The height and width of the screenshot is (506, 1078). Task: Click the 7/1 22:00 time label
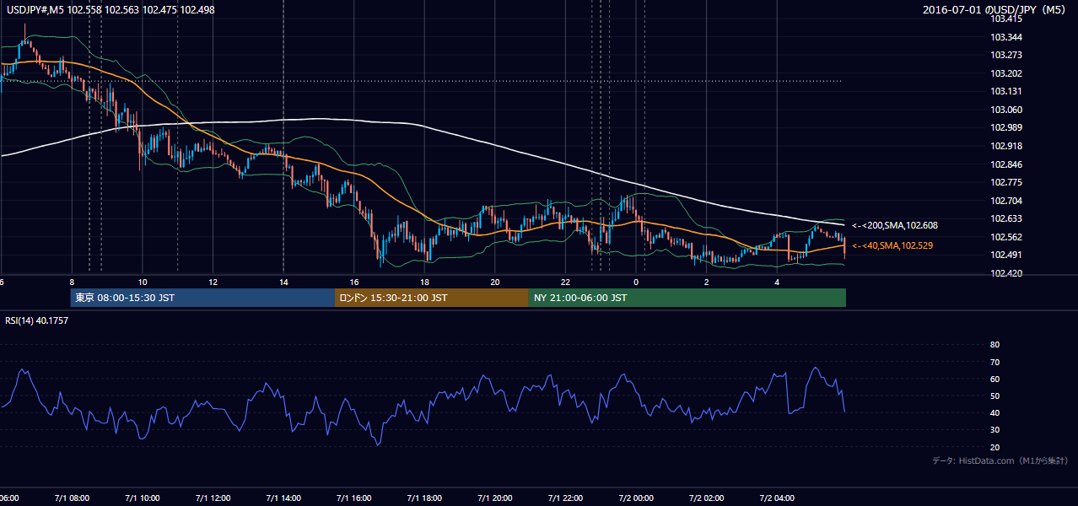(x=565, y=498)
